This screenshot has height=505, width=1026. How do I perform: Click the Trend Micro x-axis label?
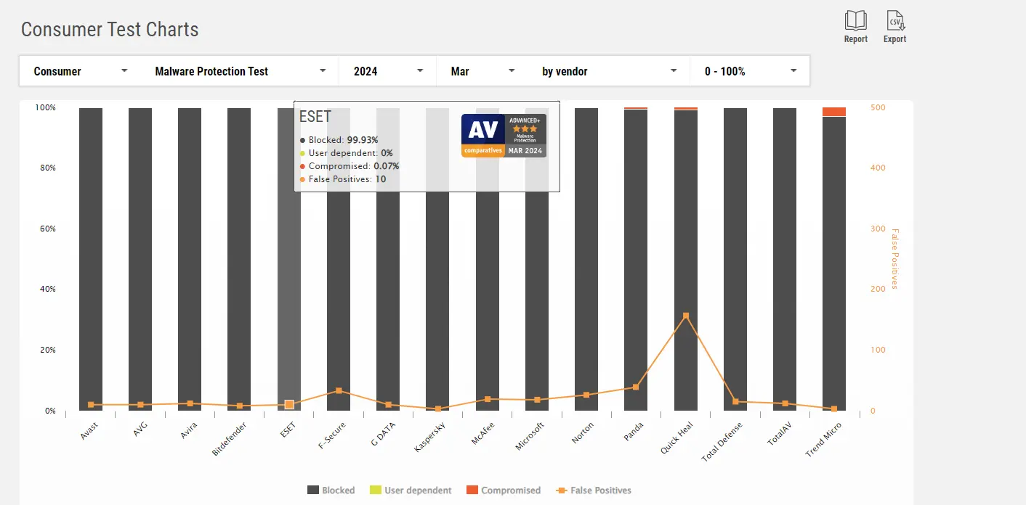point(823,440)
